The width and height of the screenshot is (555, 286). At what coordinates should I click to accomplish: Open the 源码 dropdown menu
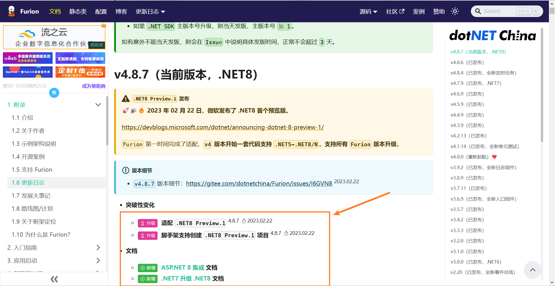point(368,11)
